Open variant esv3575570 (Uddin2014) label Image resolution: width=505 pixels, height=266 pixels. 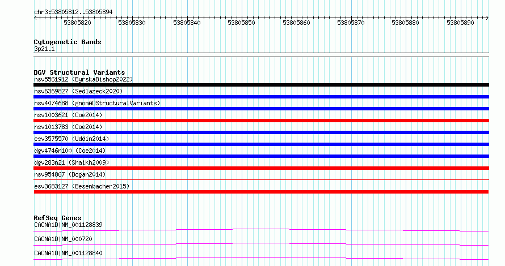[71, 139]
